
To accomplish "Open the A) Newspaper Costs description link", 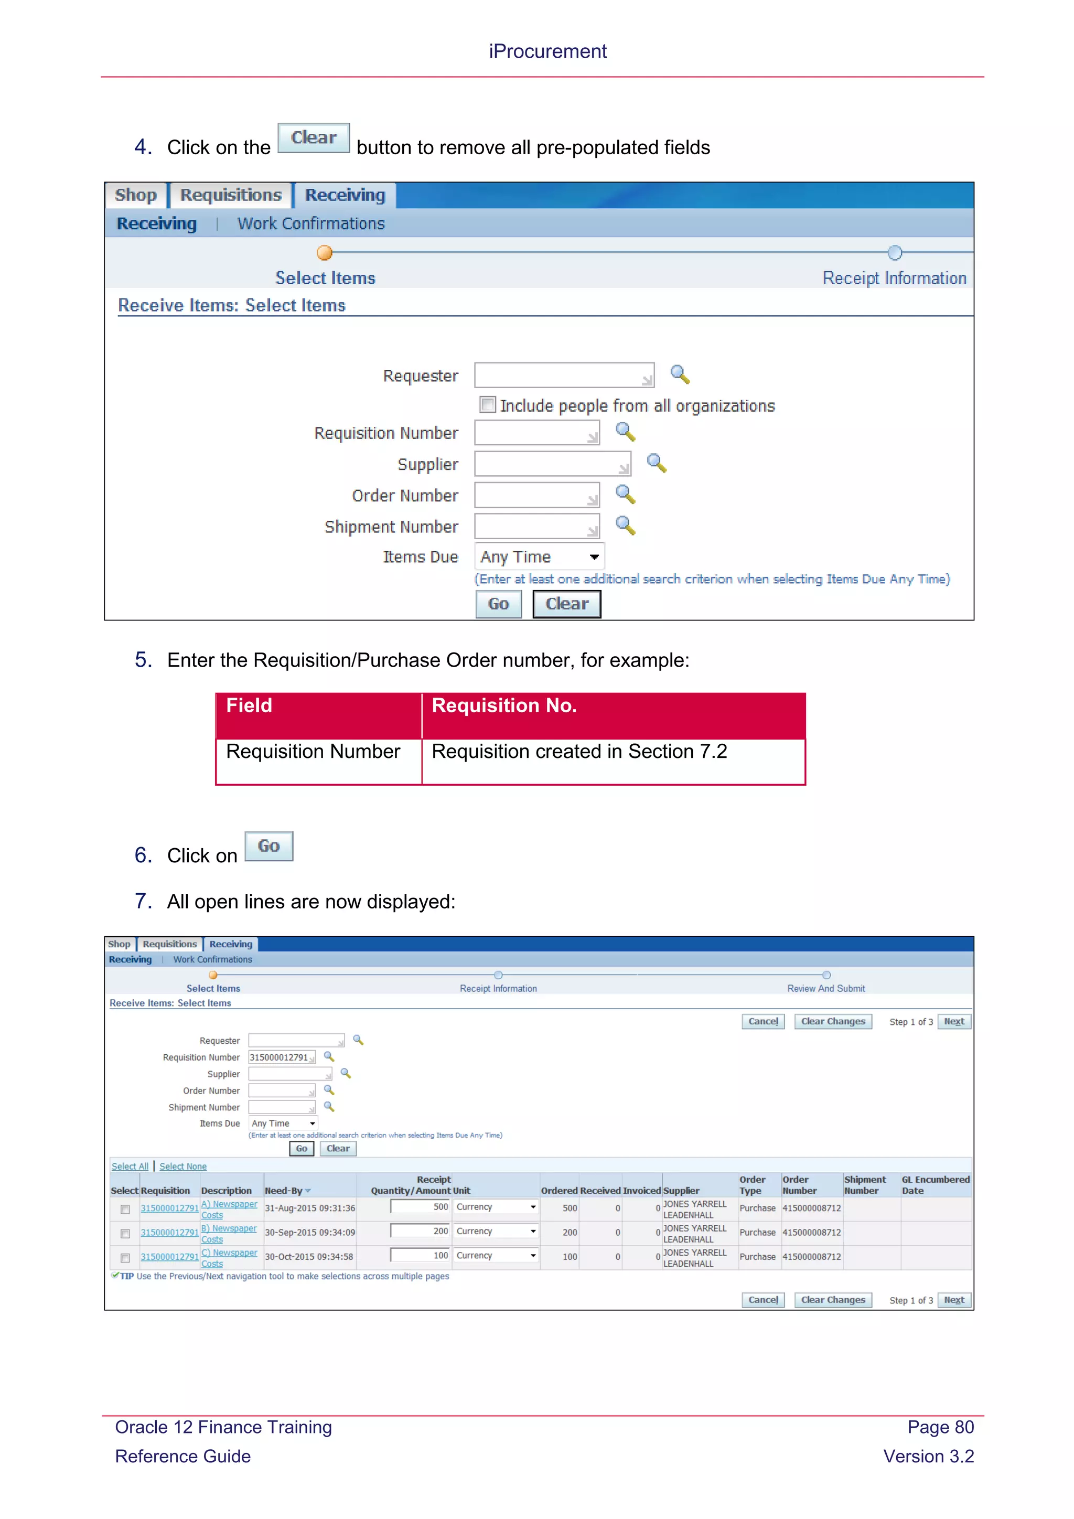I will click(x=229, y=1210).
